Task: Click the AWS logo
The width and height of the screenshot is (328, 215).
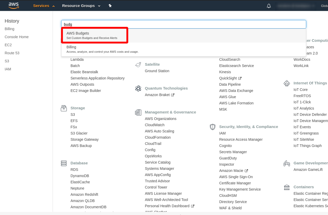Action: pyautogui.click(x=14, y=5)
